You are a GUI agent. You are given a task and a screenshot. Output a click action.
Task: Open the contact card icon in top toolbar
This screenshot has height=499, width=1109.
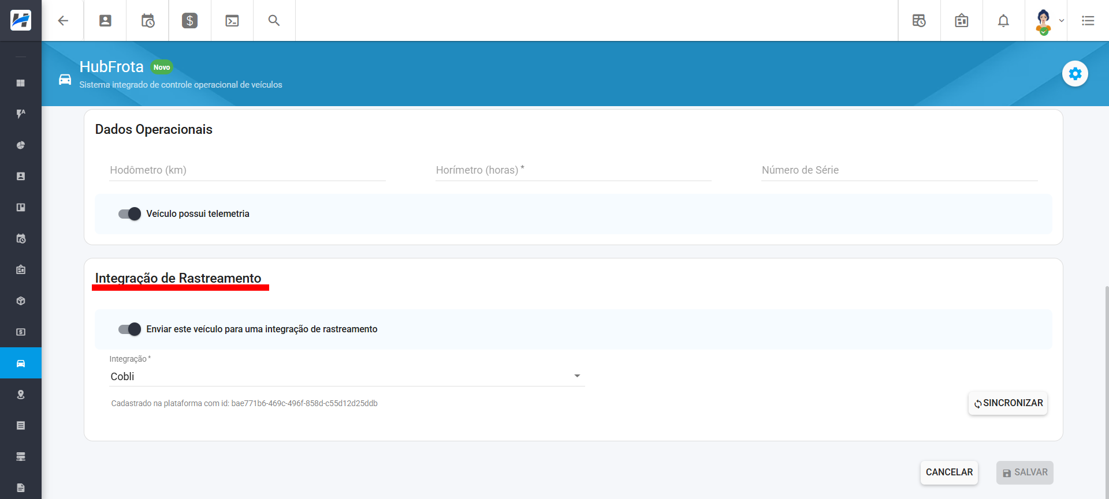pos(105,21)
